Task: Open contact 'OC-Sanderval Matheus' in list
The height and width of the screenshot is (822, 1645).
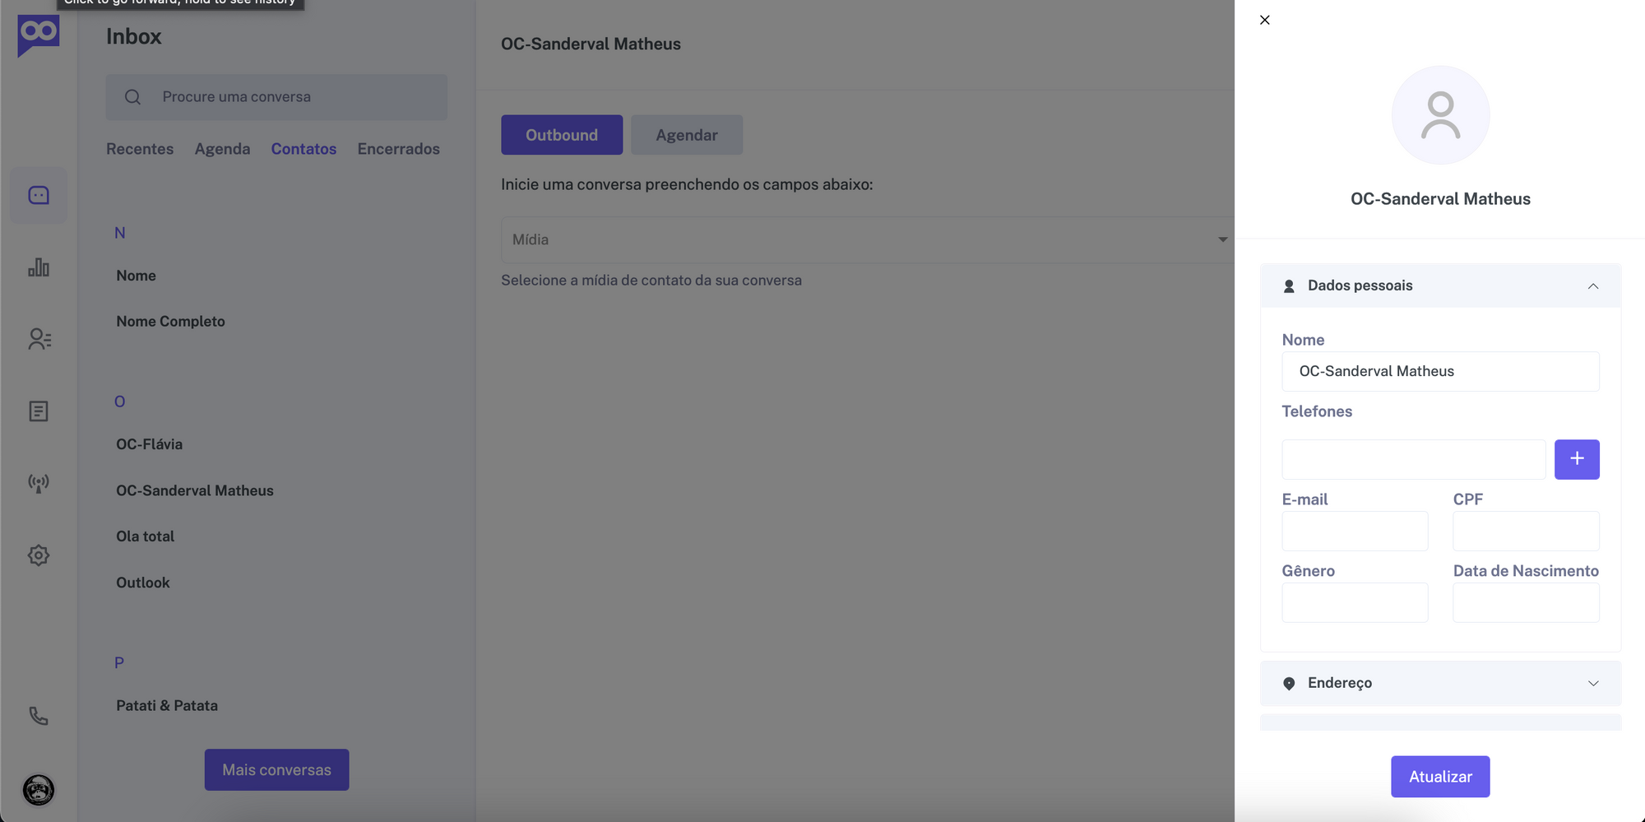Action: tap(195, 490)
